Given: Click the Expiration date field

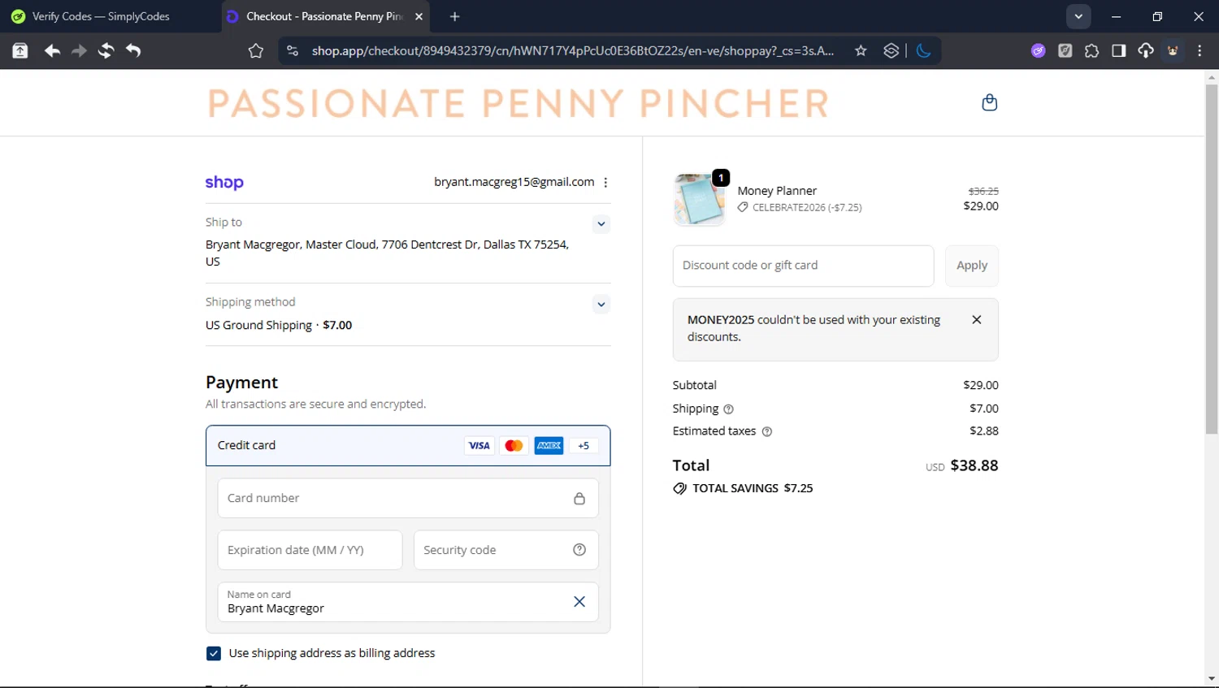Looking at the screenshot, I should pyautogui.click(x=310, y=550).
